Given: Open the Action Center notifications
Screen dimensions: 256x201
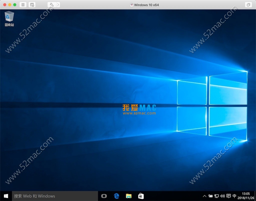Looking at the screenshot, I should point(228,196).
